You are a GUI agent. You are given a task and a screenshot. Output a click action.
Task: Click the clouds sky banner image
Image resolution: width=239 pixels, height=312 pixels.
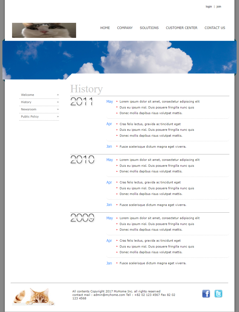[x=119, y=60]
